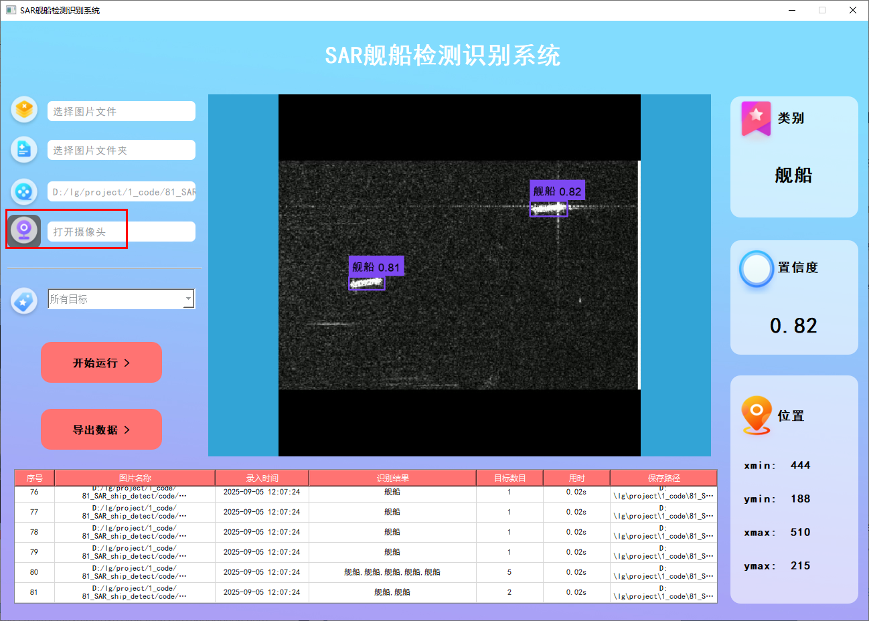The height and width of the screenshot is (621, 869).
Task: Click the video file film-reel icon
Action: tap(25, 192)
